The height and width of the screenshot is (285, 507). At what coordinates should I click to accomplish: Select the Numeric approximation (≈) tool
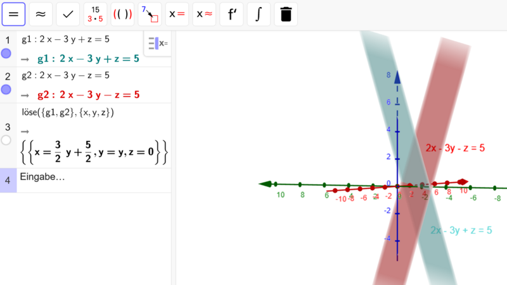[x=41, y=14]
